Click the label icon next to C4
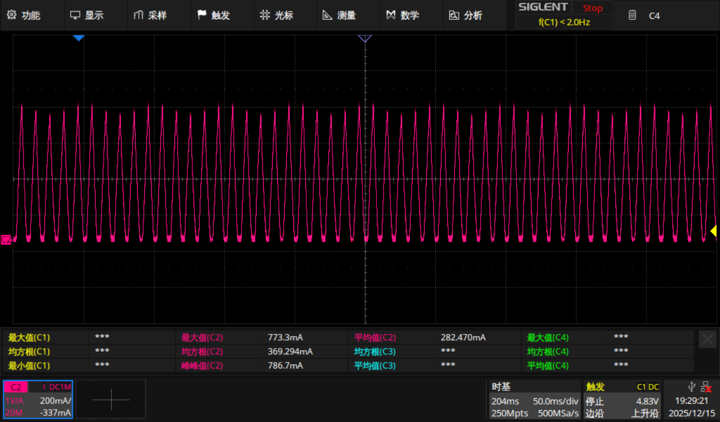This screenshot has width=720, height=422. [x=632, y=16]
